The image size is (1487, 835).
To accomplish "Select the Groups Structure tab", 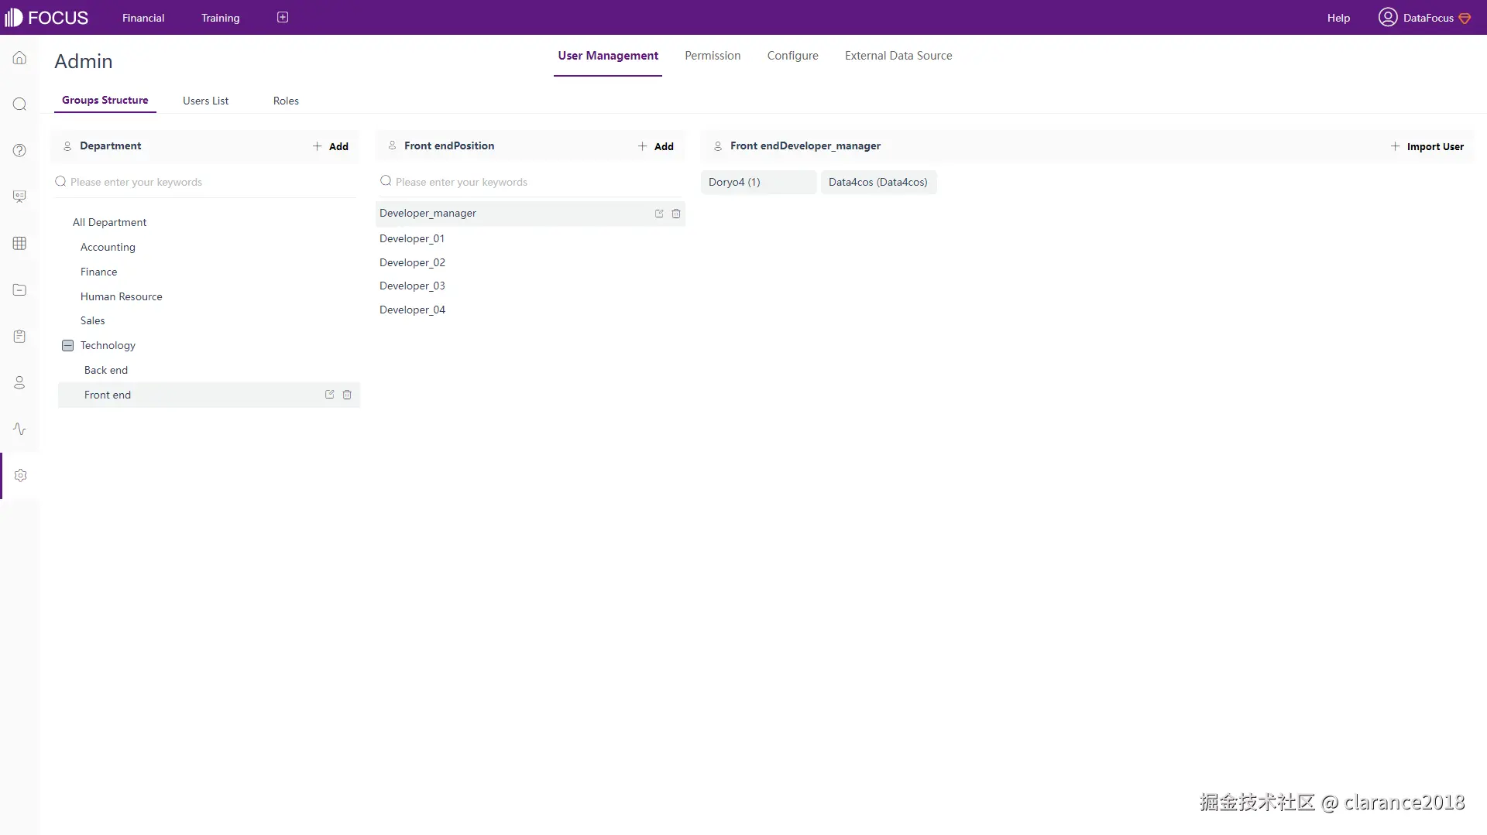I will pos(105,101).
